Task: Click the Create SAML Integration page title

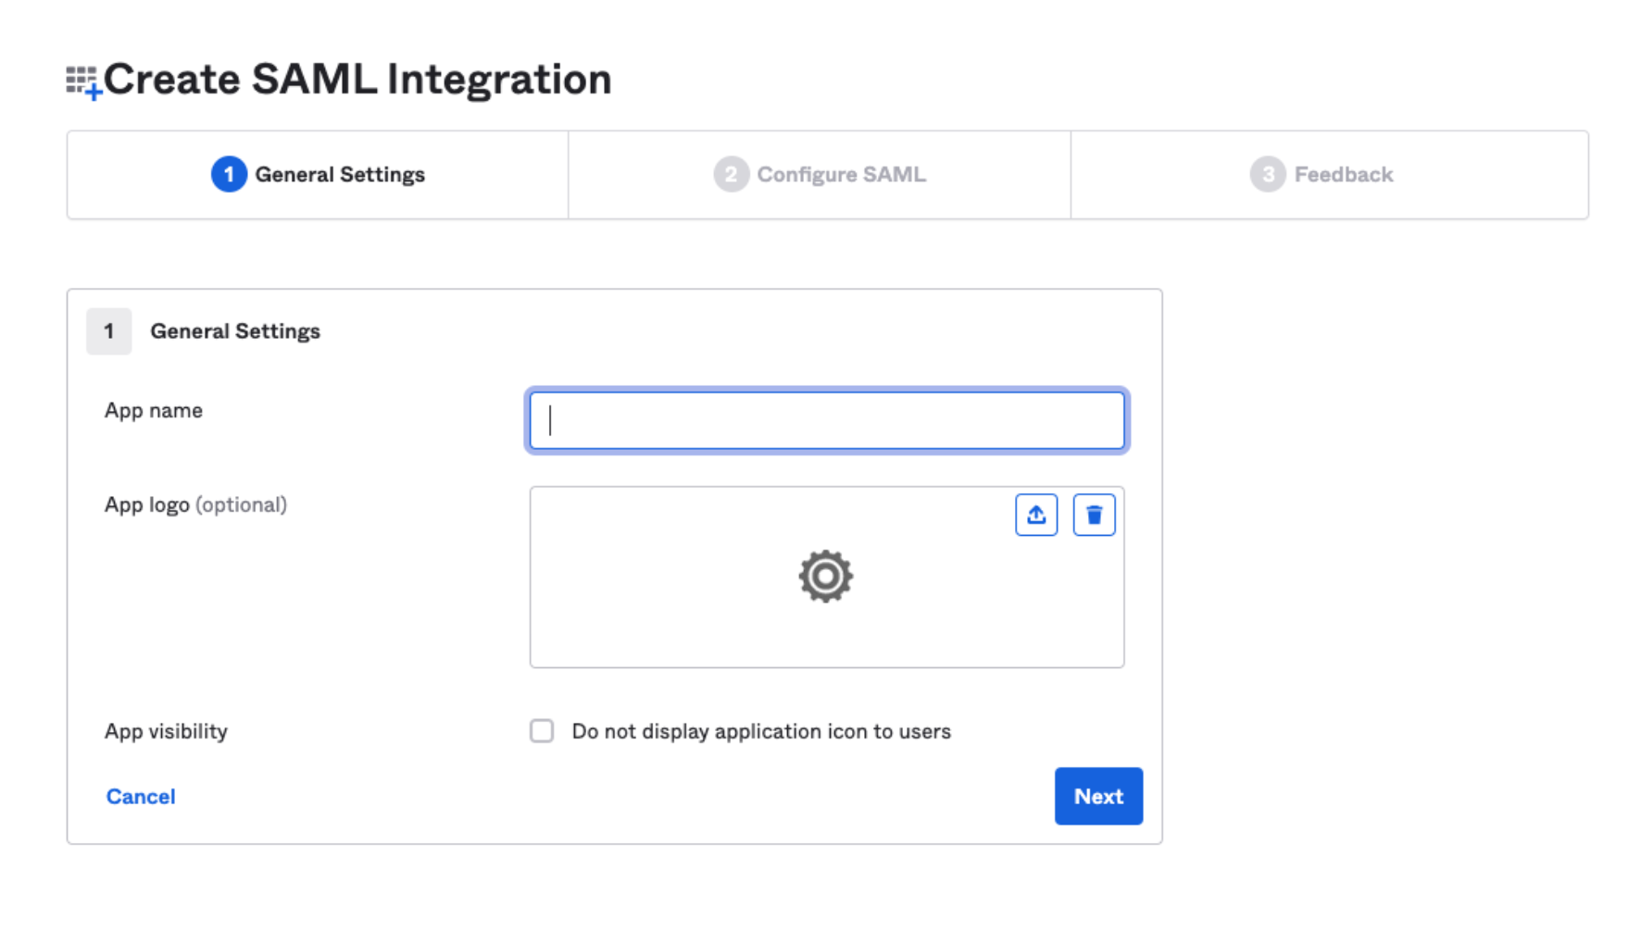Action: point(357,80)
